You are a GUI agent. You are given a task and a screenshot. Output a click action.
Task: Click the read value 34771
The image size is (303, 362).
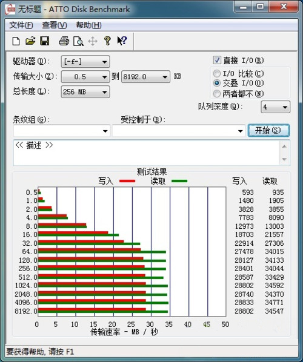pyautogui.click(x=274, y=302)
